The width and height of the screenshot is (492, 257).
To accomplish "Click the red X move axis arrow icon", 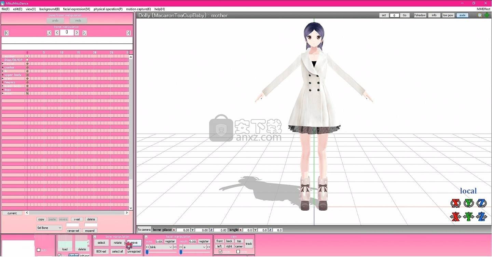I will (455, 216).
